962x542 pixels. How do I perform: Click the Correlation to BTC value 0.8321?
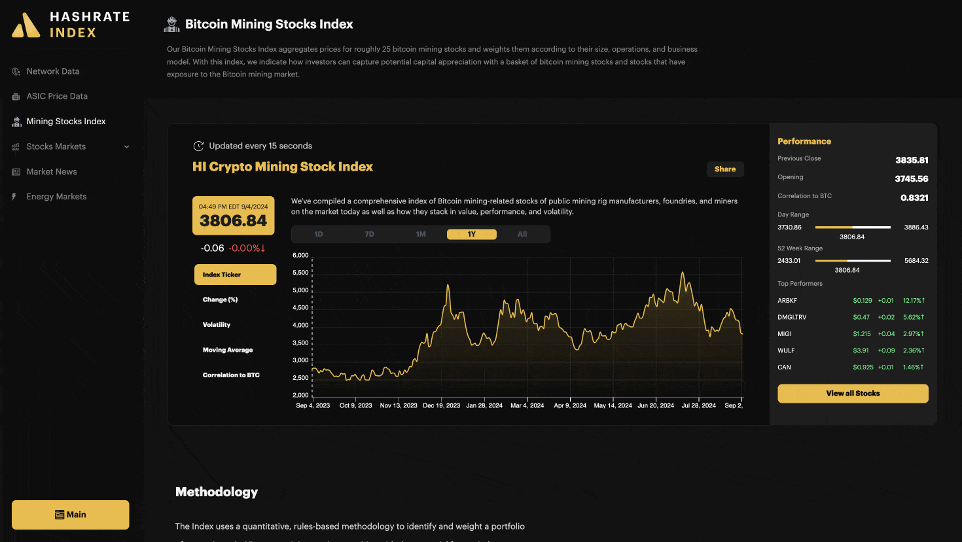point(914,198)
